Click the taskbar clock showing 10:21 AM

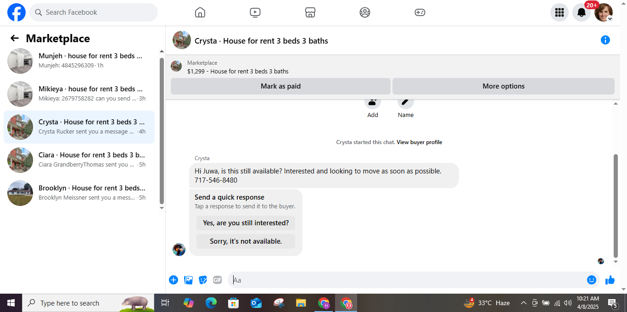[588, 303]
